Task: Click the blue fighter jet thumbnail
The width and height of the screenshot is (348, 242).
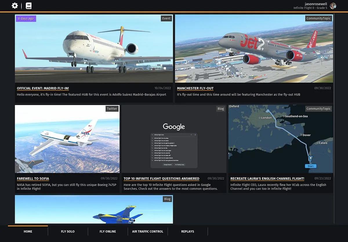Action: [94, 209]
